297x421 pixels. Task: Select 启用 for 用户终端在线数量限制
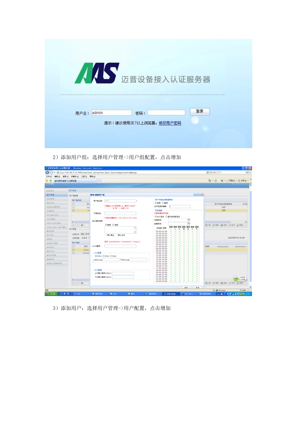coord(156,203)
